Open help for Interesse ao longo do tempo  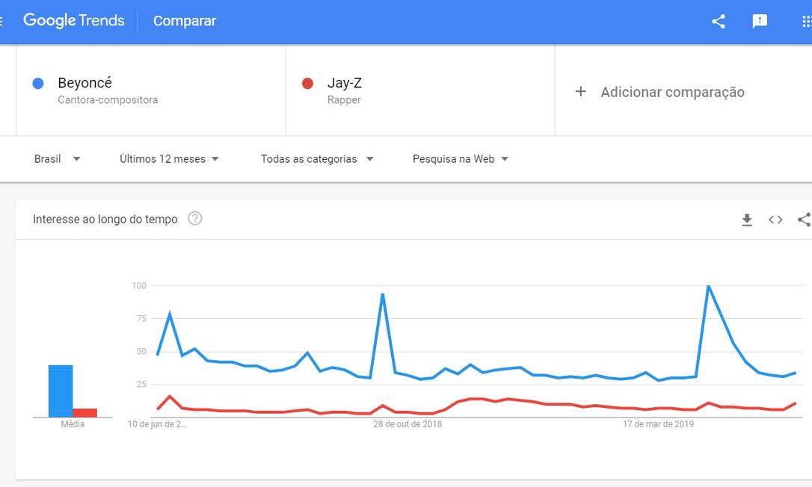(195, 219)
